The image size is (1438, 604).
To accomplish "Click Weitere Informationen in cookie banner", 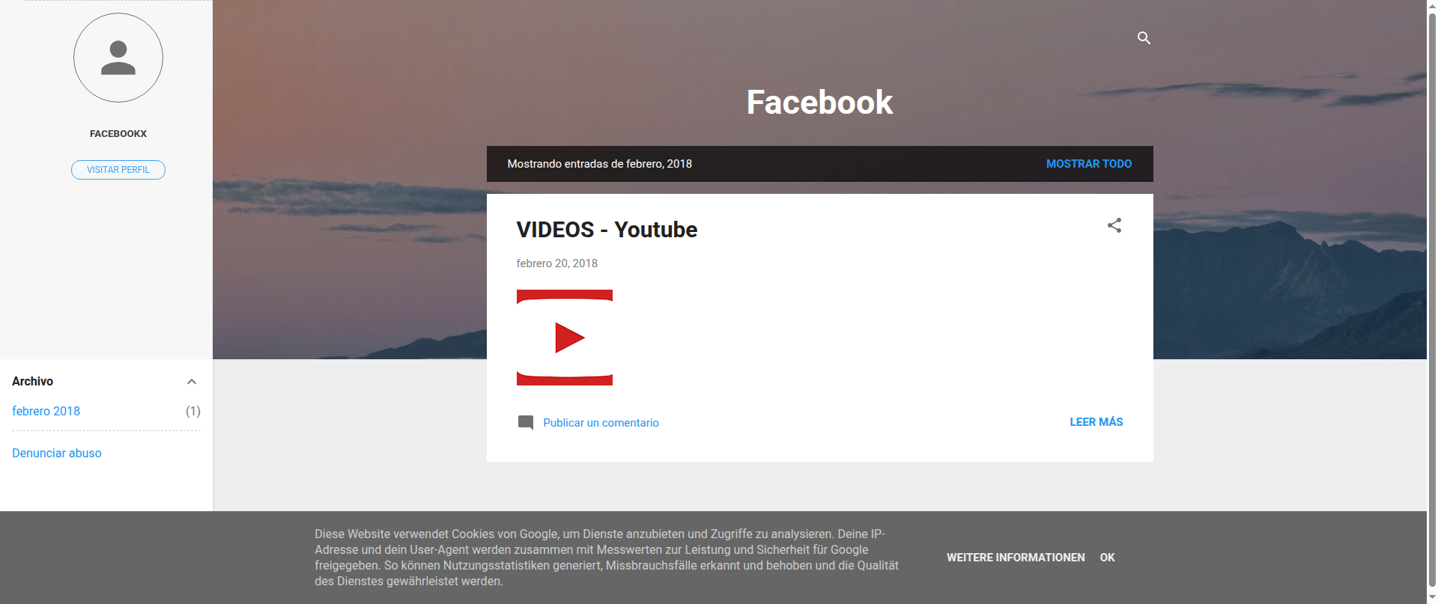I will click(1016, 558).
